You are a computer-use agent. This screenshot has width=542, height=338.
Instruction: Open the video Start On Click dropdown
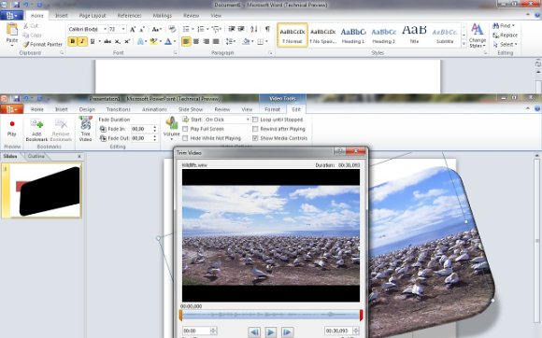[248, 120]
